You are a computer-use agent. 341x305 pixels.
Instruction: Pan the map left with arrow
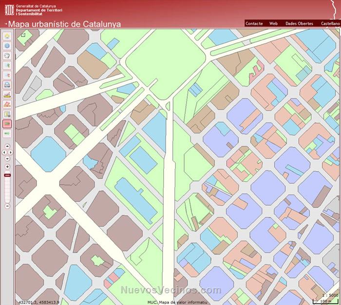(4, 152)
